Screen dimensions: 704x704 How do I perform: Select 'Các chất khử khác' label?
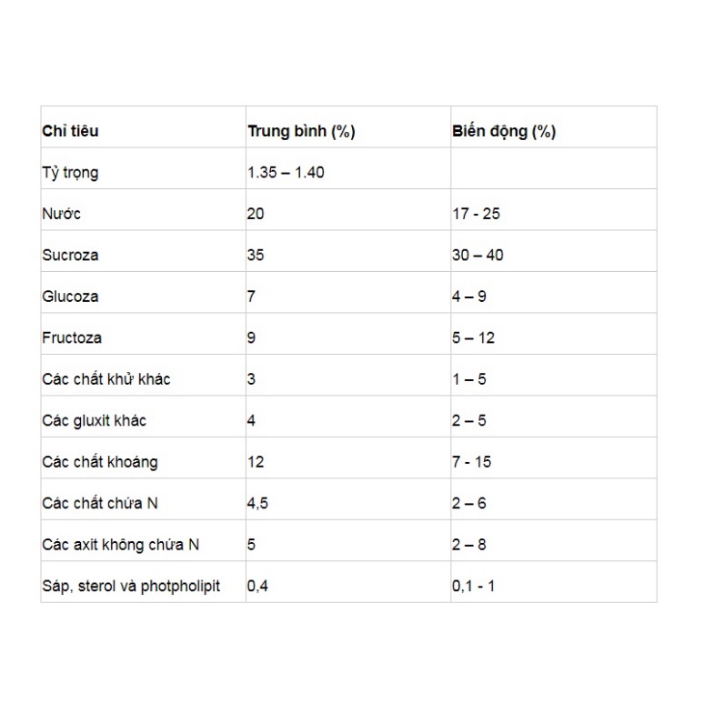(x=106, y=379)
